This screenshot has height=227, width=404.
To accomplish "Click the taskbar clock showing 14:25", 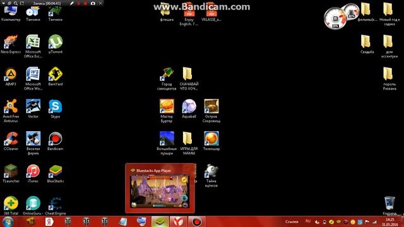I will tap(390, 222).
